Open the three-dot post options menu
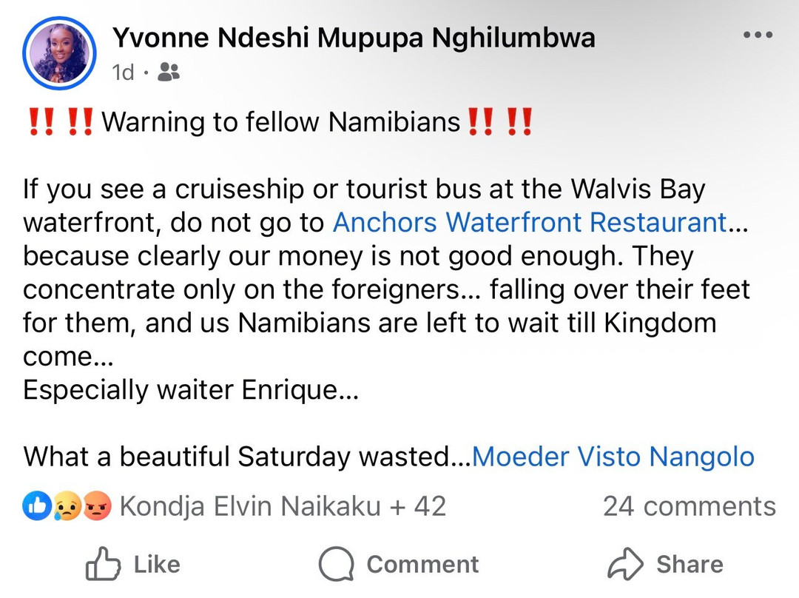799x598 pixels. (757, 36)
